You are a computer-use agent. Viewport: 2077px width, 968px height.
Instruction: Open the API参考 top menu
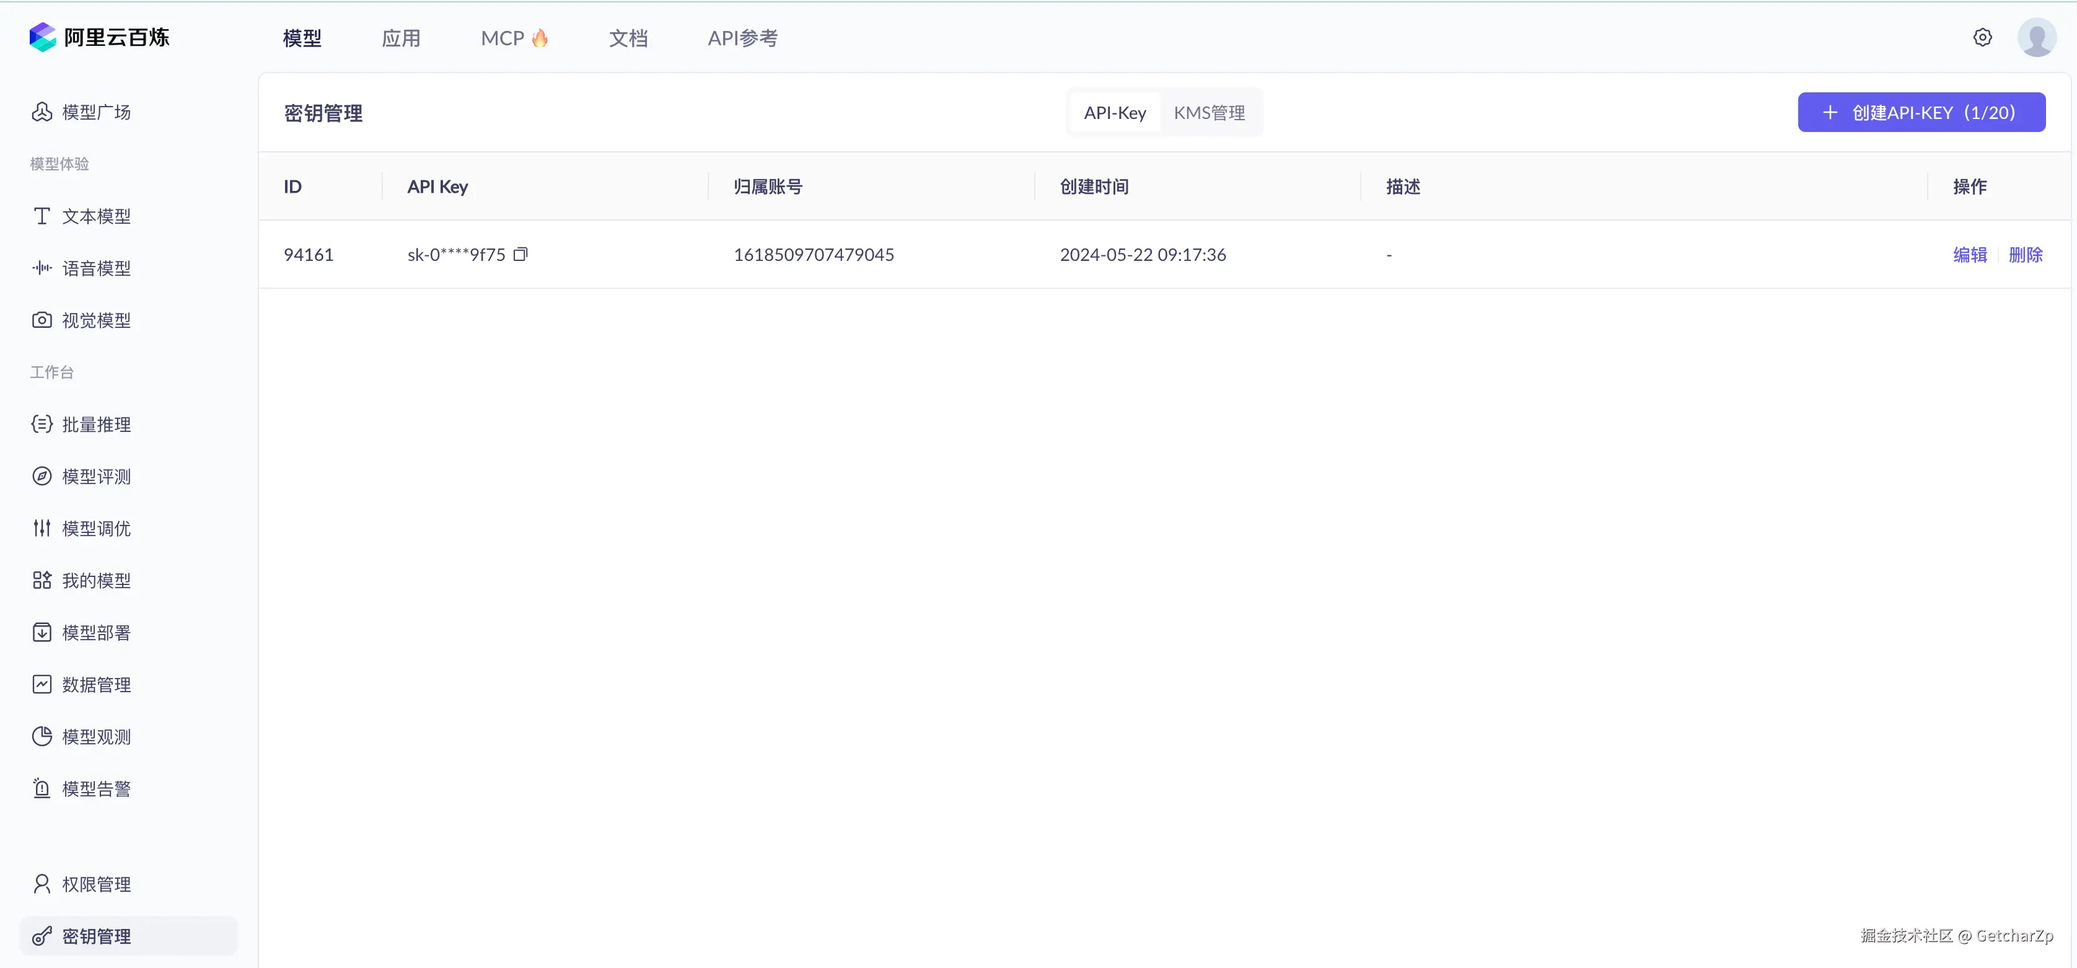click(x=742, y=38)
